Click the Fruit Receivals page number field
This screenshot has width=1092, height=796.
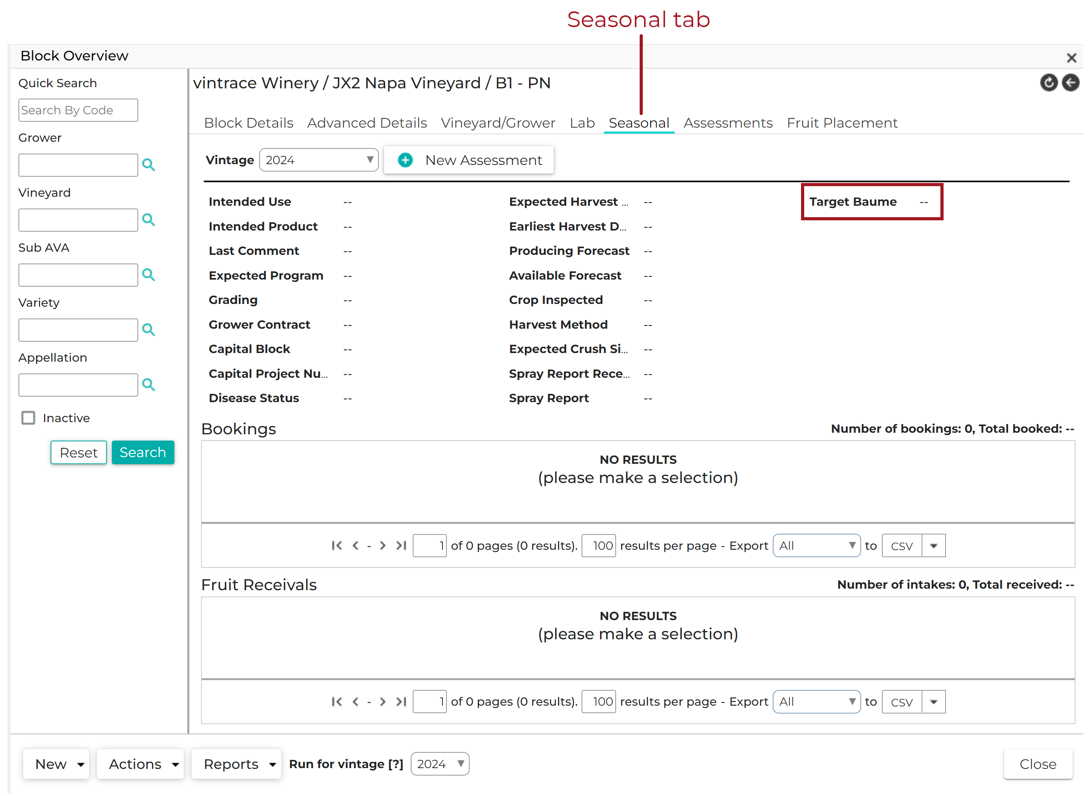pyautogui.click(x=430, y=702)
